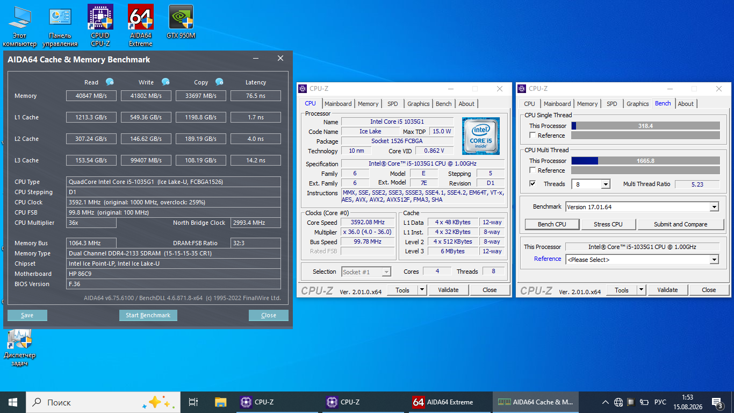Click the Copy info balloon icon
Viewport: 734px width, 413px height.
click(x=219, y=82)
